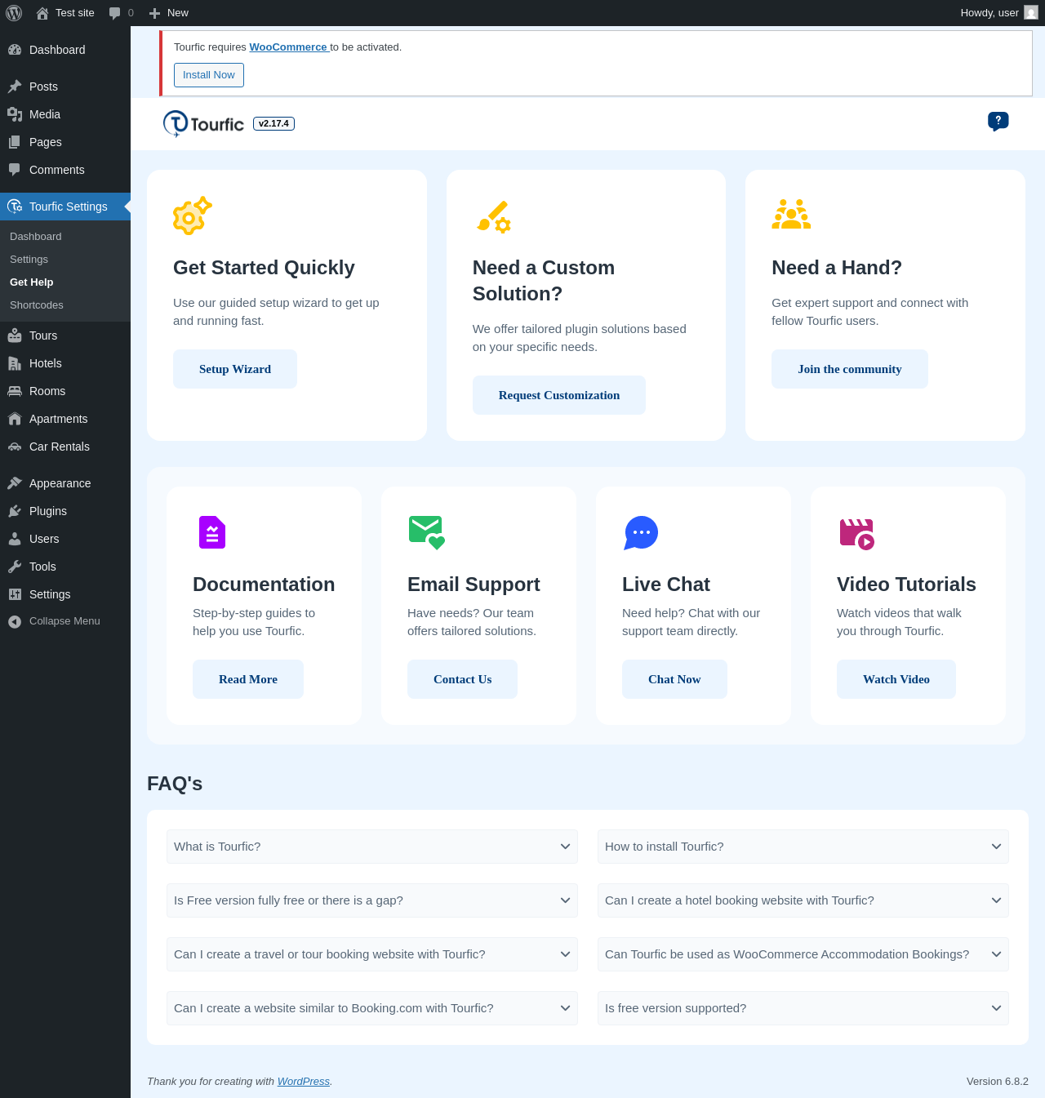Image resolution: width=1045 pixels, height=1098 pixels.
Task: Click the gear icon above Get Started Quickly
Action: tap(193, 216)
